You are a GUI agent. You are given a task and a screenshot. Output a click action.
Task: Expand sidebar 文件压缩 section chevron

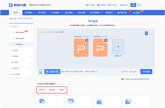(x=31, y=68)
